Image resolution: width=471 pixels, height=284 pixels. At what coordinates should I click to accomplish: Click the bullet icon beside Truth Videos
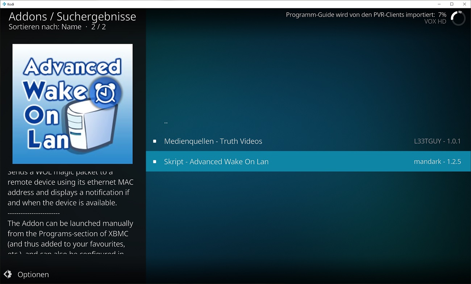coord(155,141)
